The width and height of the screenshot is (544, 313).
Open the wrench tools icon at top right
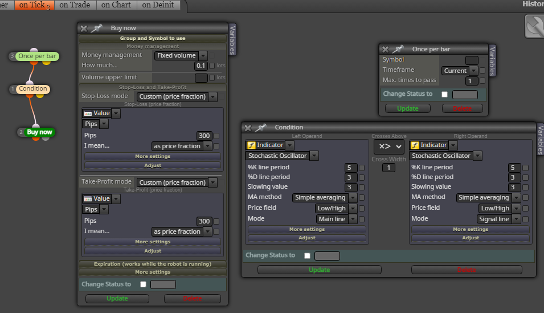(x=535, y=26)
